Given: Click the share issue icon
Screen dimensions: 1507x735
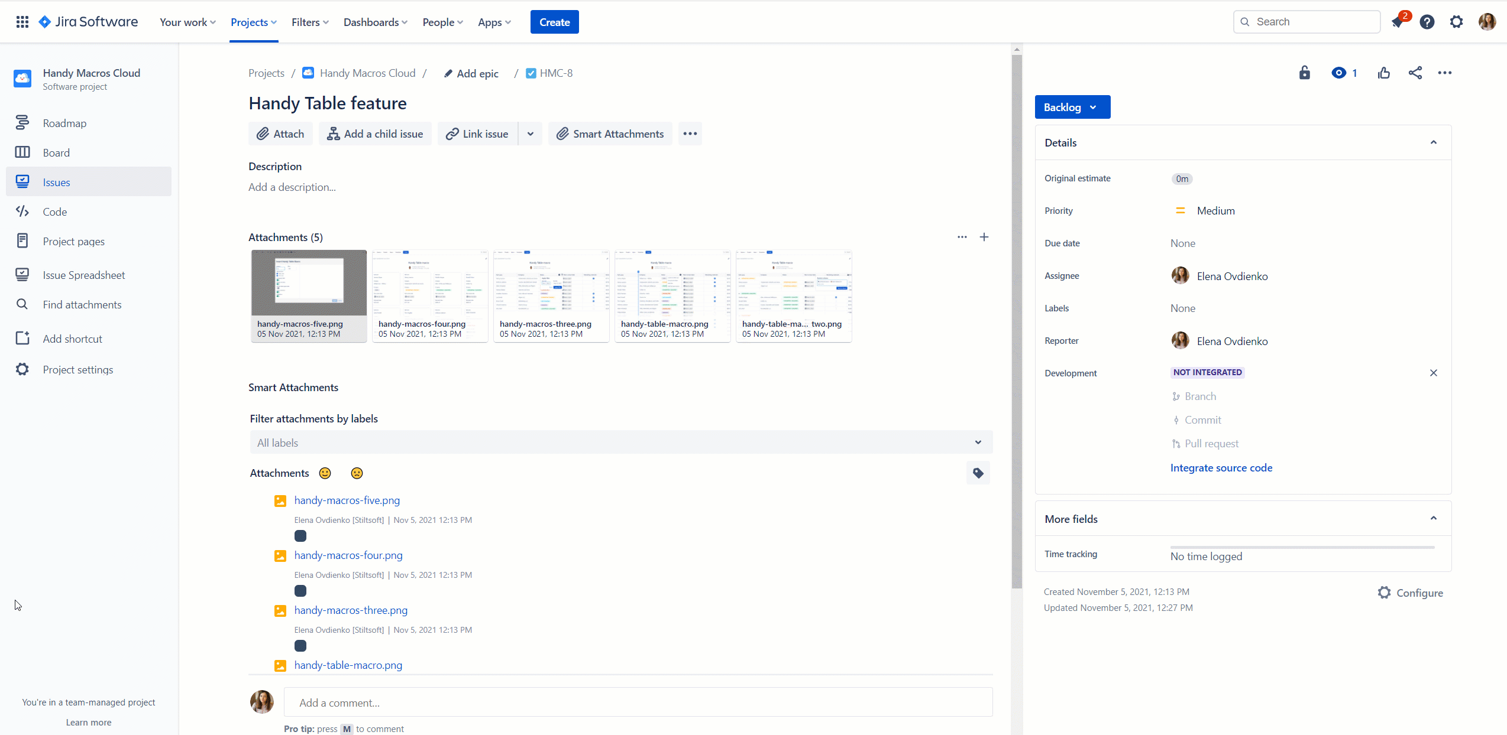Looking at the screenshot, I should click(x=1415, y=73).
